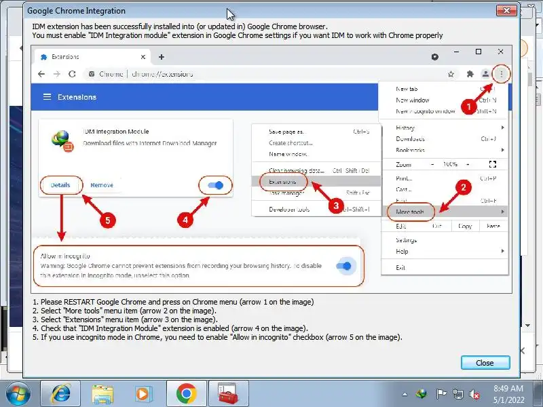
Task: Open the clock showing 8:49 AM
Action: click(x=508, y=394)
